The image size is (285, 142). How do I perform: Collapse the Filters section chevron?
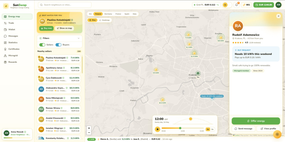pyautogui.click(x=78, y=38)
